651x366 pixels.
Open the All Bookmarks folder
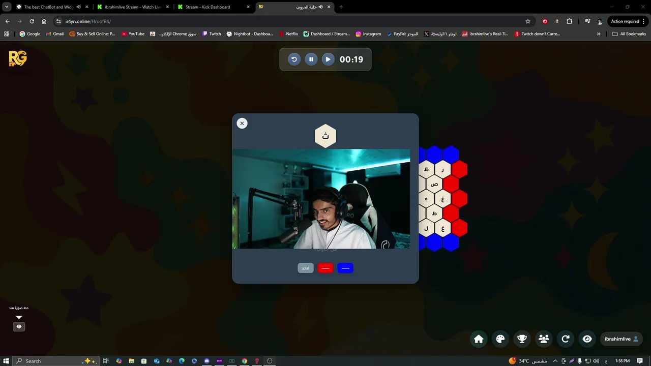629,34
